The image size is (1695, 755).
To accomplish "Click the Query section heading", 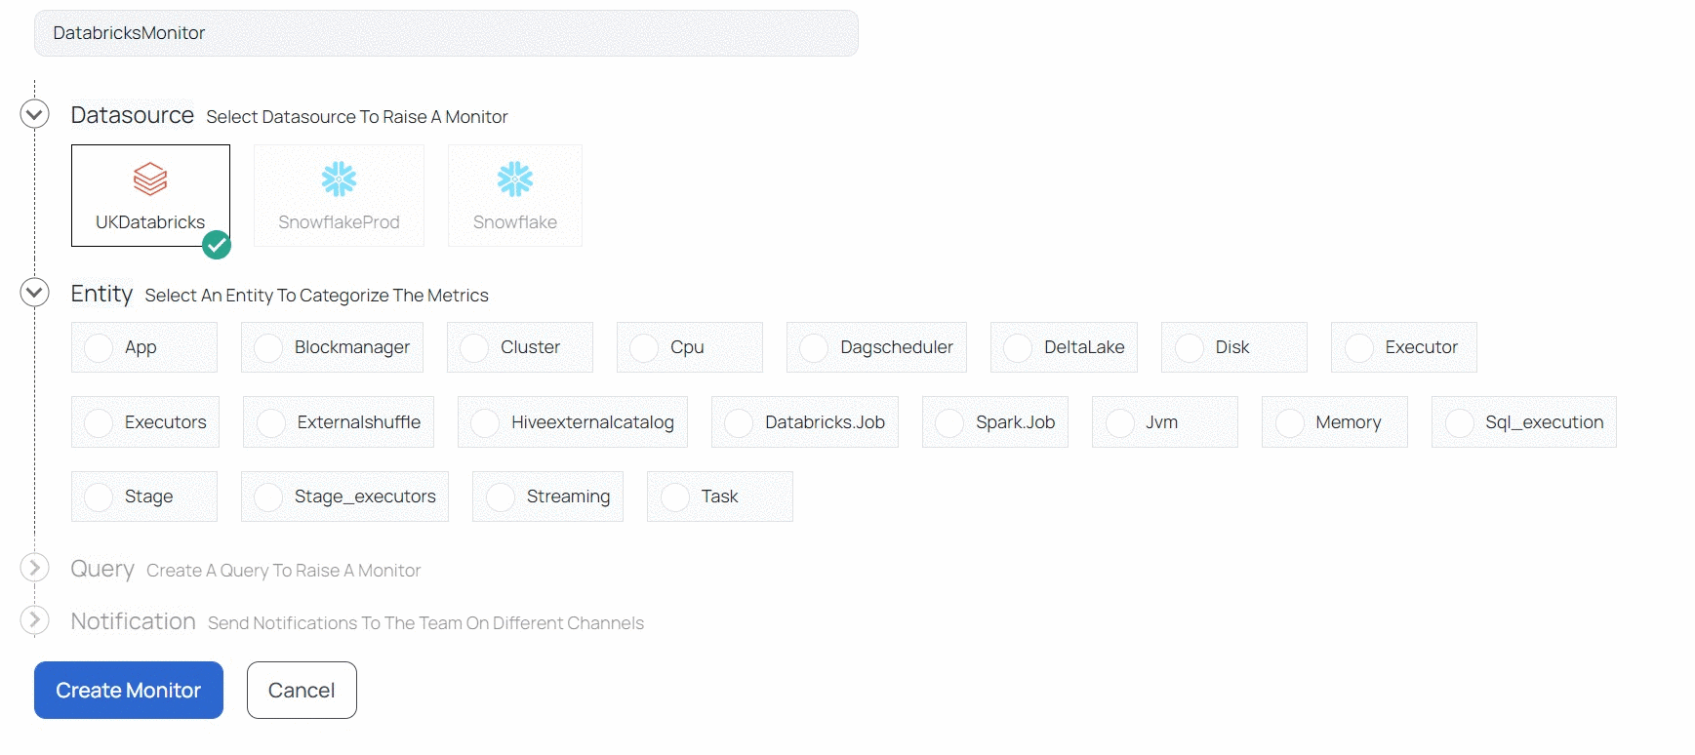I will 102,569.
